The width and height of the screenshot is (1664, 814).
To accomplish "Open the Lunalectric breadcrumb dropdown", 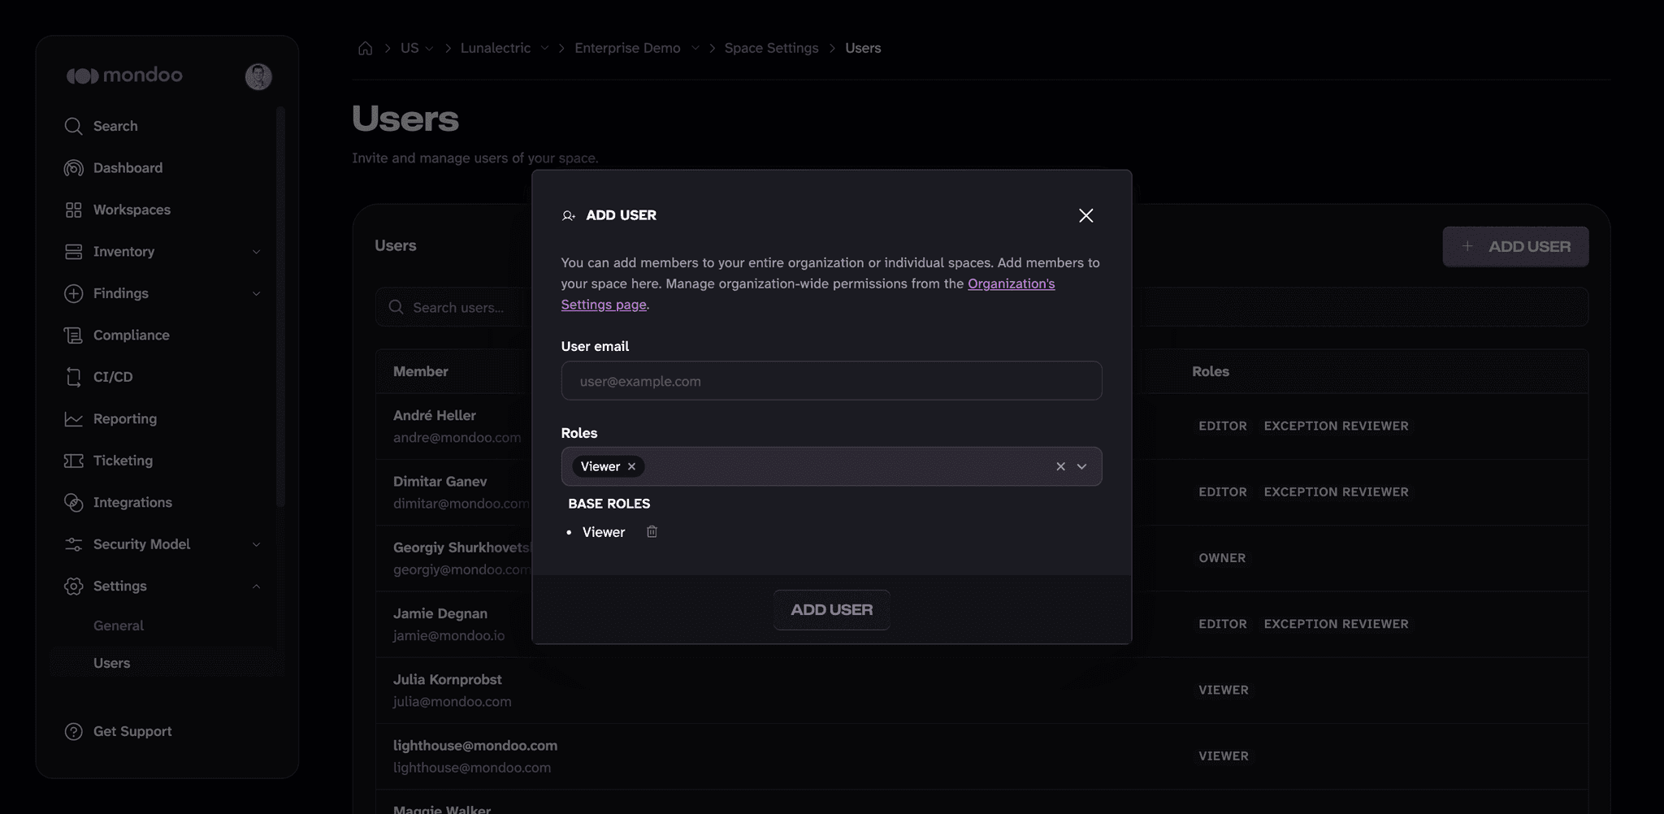I will pyautogui.click(x=544, y=48).
